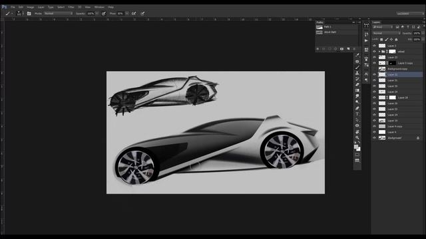This screenshot has width=426, height=239.
Task: Select the Work Path entry
Action: (337, 33)
